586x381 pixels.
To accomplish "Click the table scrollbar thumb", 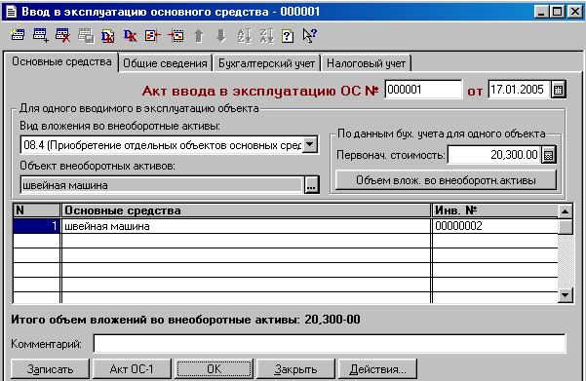I will pyautogui.click(x=566, y=226).
